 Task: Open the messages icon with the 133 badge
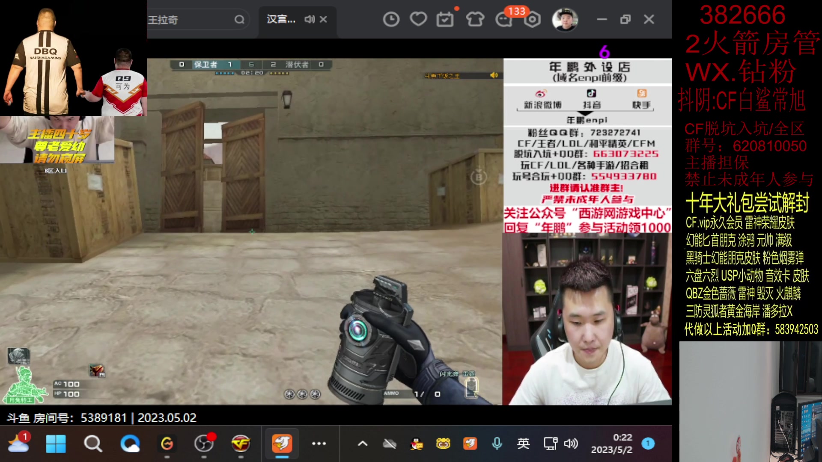click(x=504, y=19)
